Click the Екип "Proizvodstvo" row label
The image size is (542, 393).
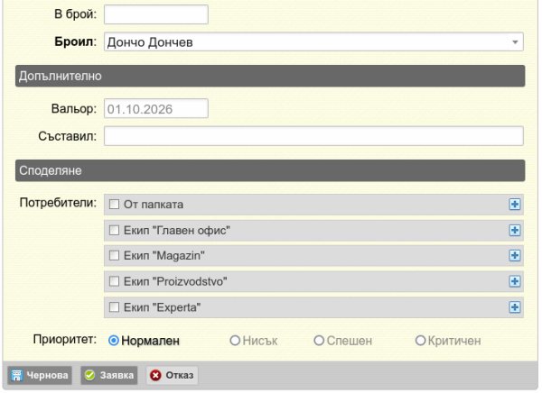pyautogui.click(x=175, y=281)
